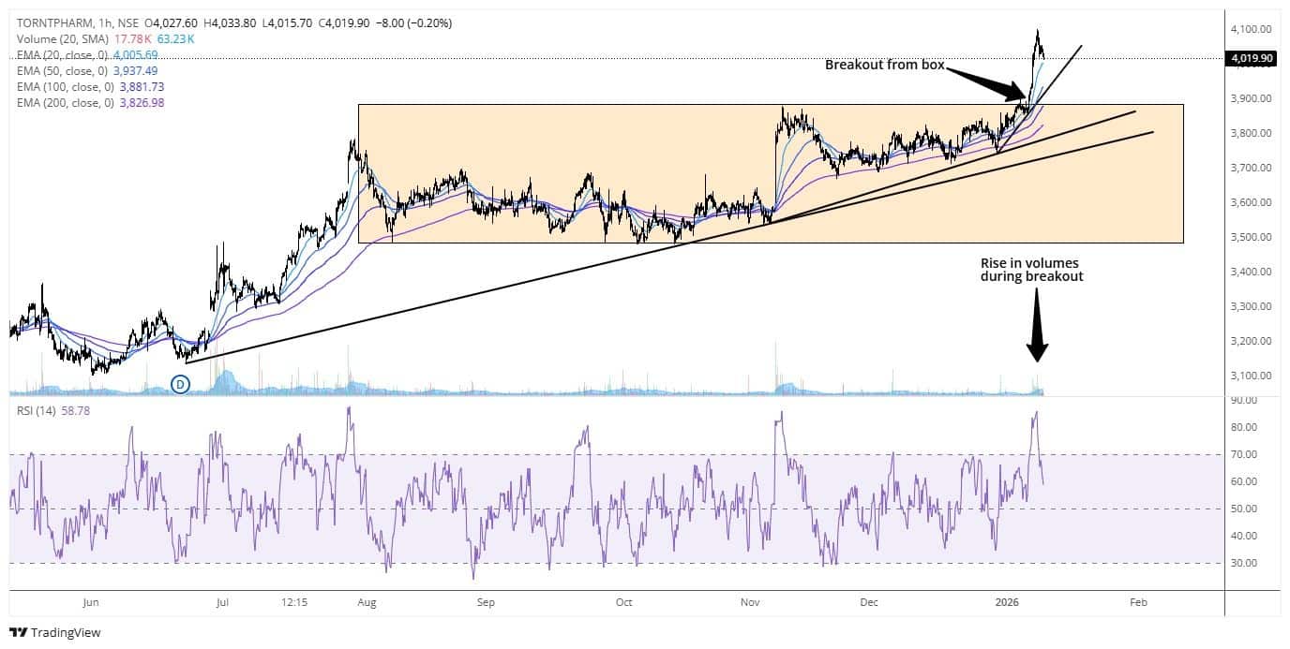Click the RSI (14) indicator label

coord(36,410)
